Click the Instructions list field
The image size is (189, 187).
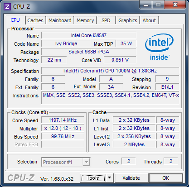(110, 98)
